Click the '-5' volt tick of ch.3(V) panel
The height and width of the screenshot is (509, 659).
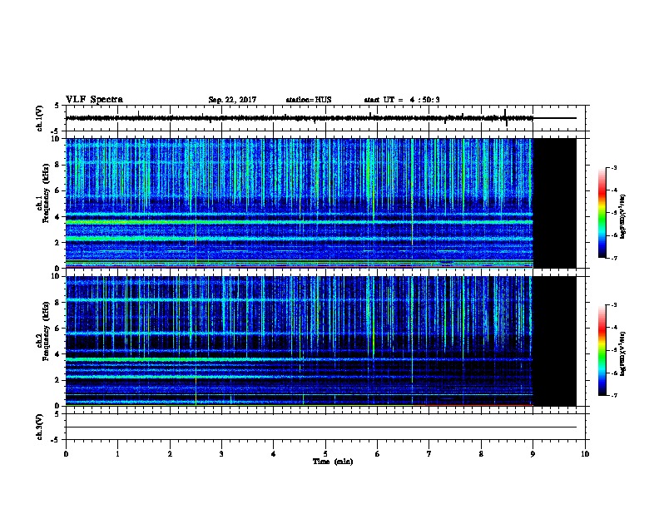56,440
